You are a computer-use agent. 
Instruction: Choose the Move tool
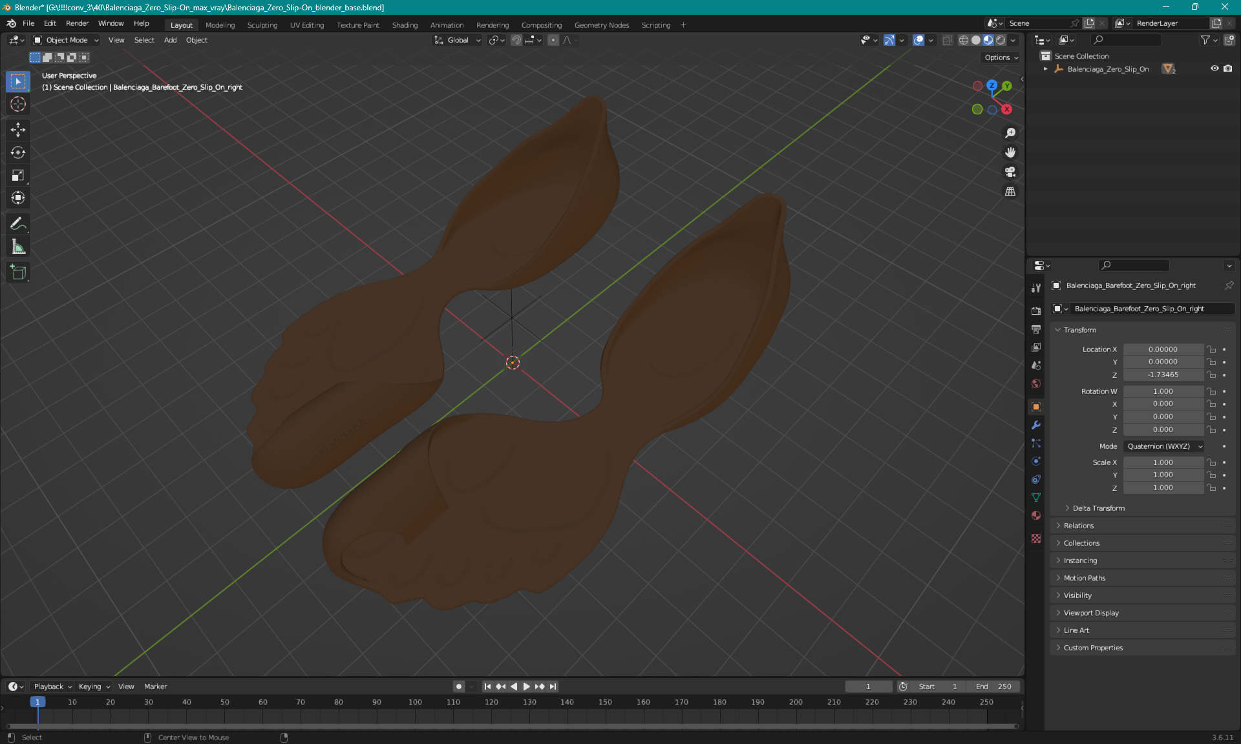(18, 130)
